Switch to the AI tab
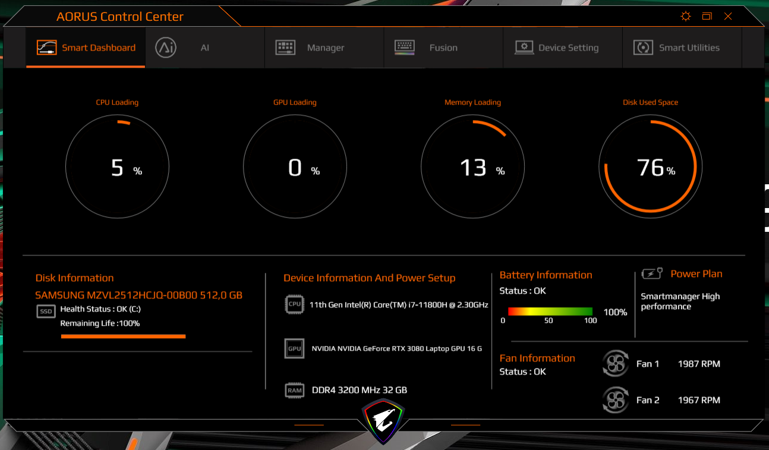Screen dimensions: 769x450 click(204, 48)
